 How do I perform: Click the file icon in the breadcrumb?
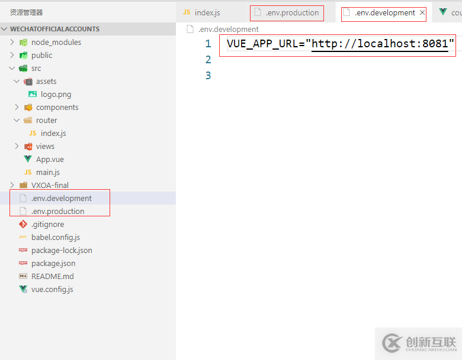[x=190, y=29]
